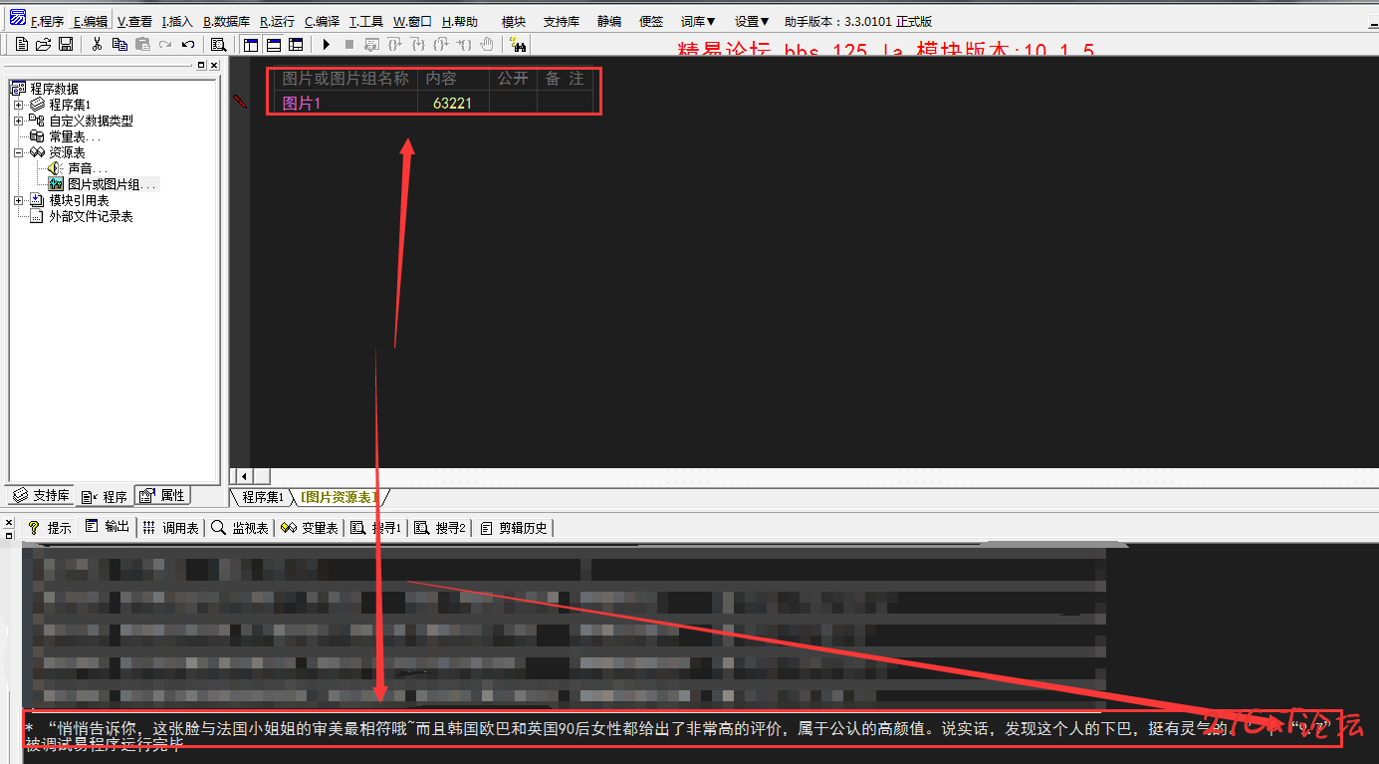Select 外部文件记录表 in the tree
1379x764 pixels.
[91, 216]
